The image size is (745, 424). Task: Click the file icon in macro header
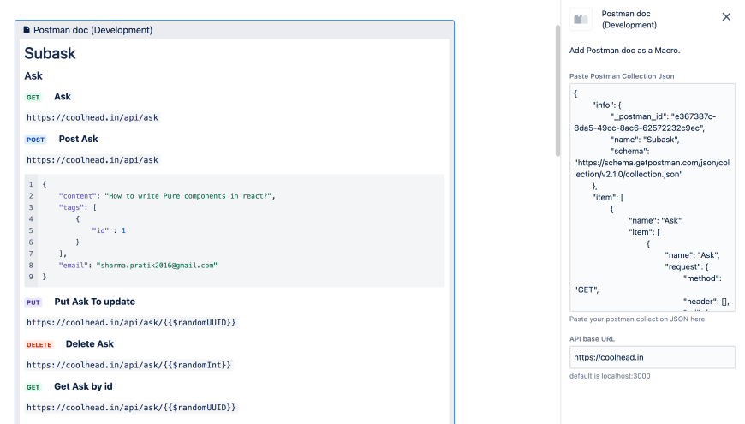27,30
